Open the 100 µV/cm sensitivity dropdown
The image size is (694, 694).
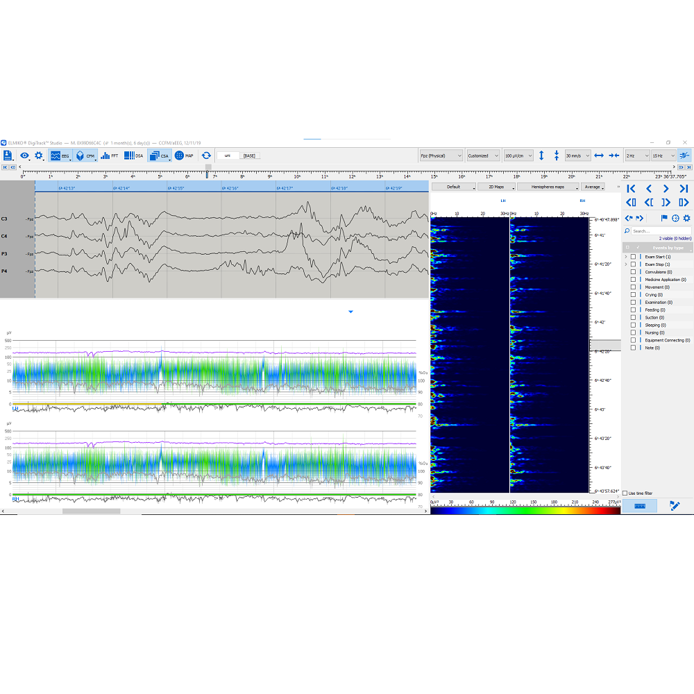coord(518,156)
